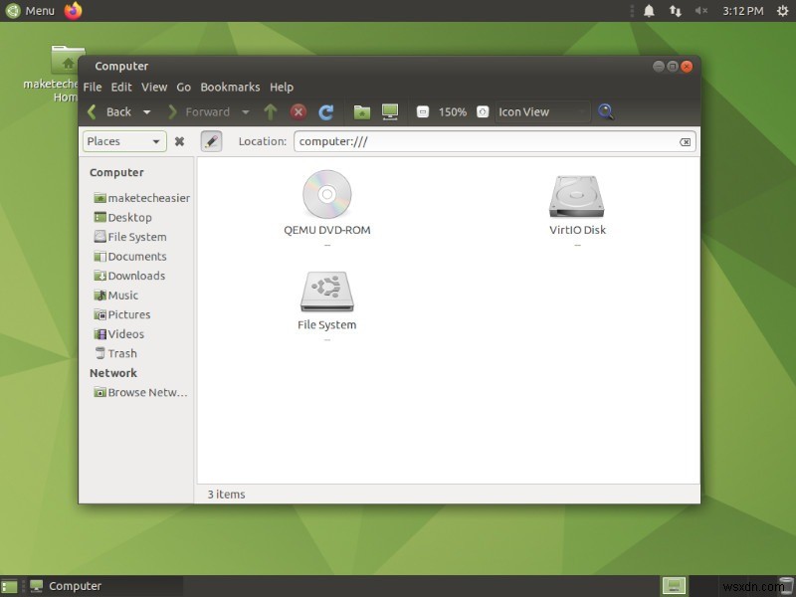Close the Places side pane
The image size is (796, 597).
pos(179,141)
